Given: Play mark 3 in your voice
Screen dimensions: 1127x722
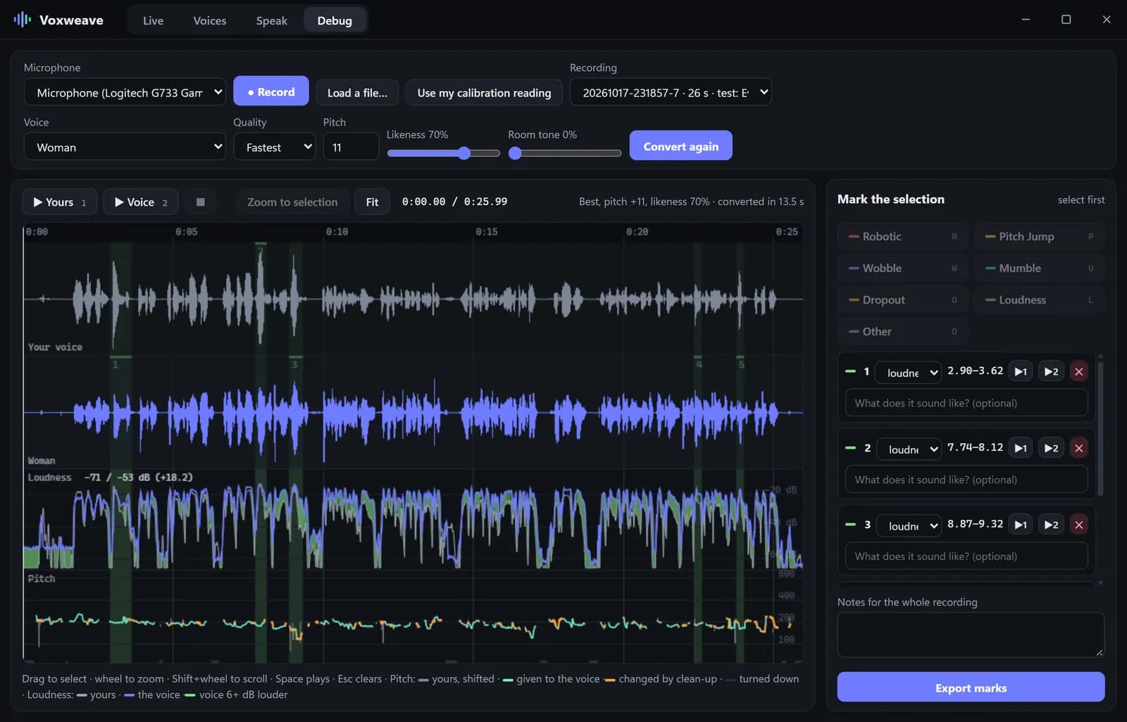Looking at the screenshot, I should pyautogui.click(x=1020, y=525).
